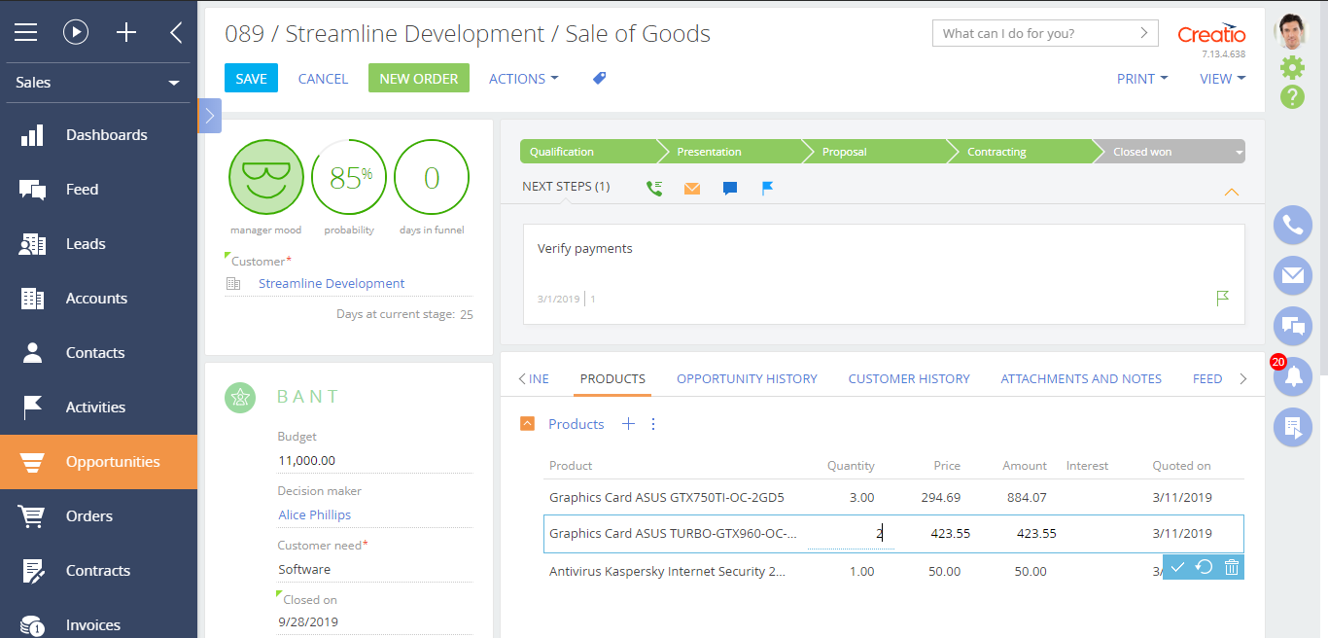Select the Qualification stage
1328x638 pixels.
(589, 152)
